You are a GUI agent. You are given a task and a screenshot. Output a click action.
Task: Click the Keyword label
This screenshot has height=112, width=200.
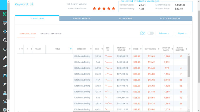tap(21, 4)
